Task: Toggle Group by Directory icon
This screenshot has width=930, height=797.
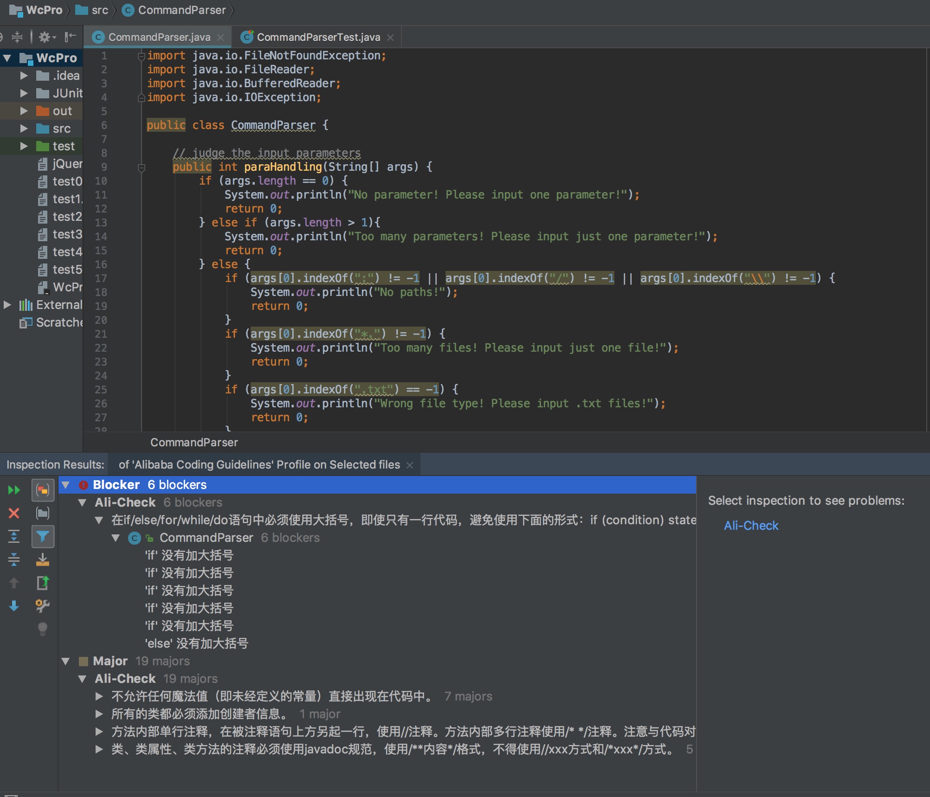Action: pos(43,513)
